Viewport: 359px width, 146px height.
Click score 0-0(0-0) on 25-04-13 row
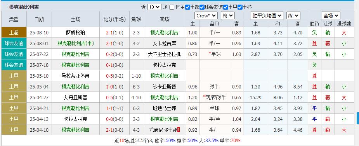(x=114, y=119)
